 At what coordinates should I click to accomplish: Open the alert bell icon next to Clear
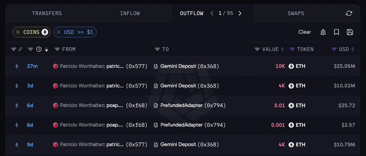(323, 32)
